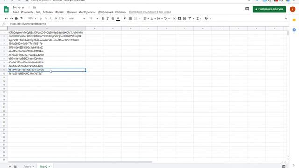Image resolution: width=299 pixels, height=168 pixels.
Task: Switch to the Лист1 tab
Action: [x=27, y=167]
